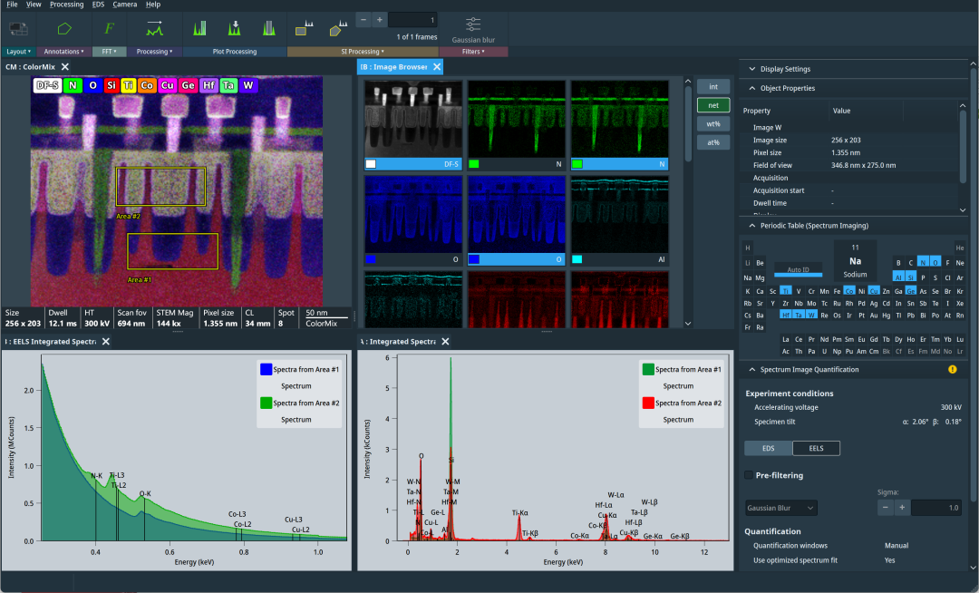Toggle the Ti element in ColorMix
979x593 pixels.
(x=130, y=85)
